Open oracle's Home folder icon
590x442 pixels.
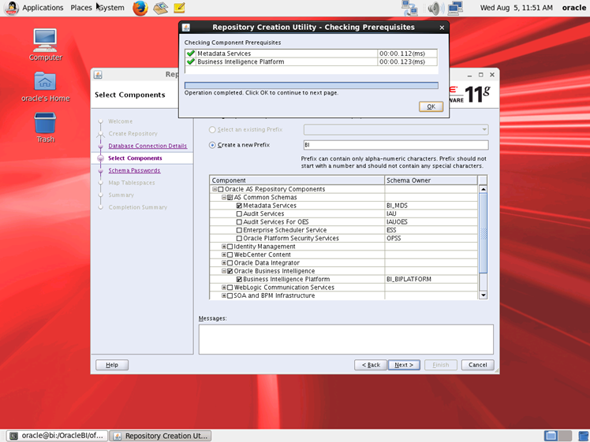(45, 87)
